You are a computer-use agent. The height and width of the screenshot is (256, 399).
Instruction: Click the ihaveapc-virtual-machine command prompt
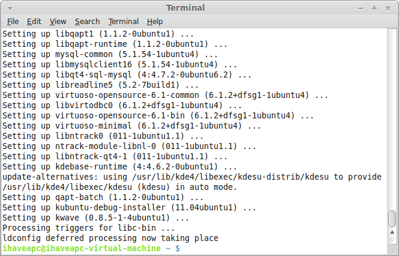[91, 248]
